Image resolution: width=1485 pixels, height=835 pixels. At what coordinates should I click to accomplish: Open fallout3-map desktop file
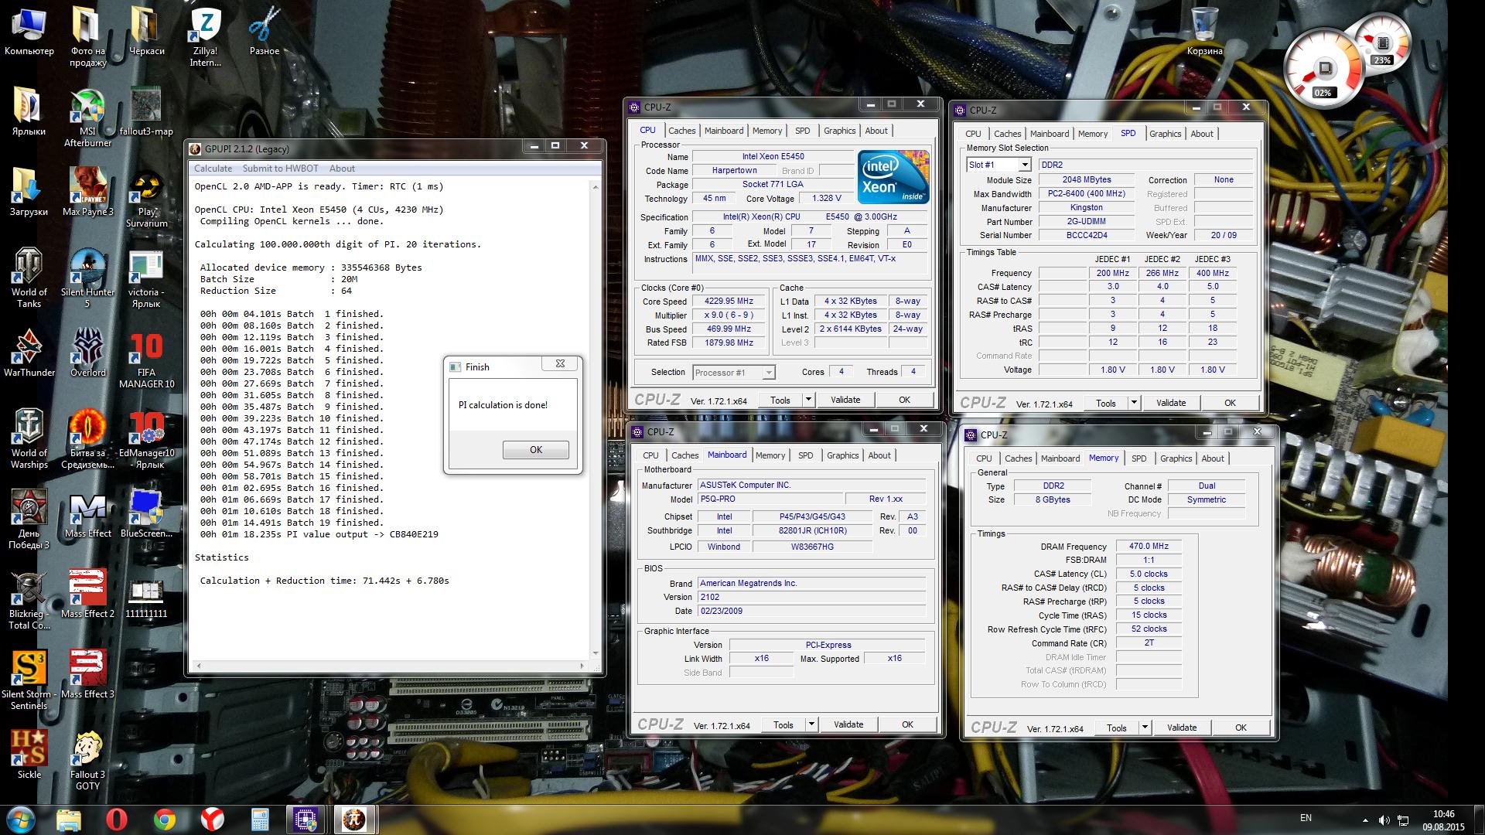(x=146, y=112)
